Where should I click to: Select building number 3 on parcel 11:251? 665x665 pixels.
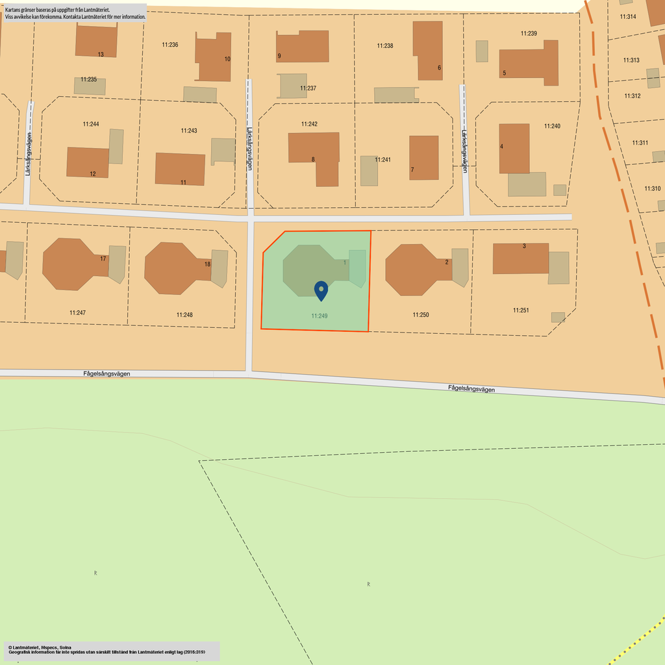coord(520,258)
